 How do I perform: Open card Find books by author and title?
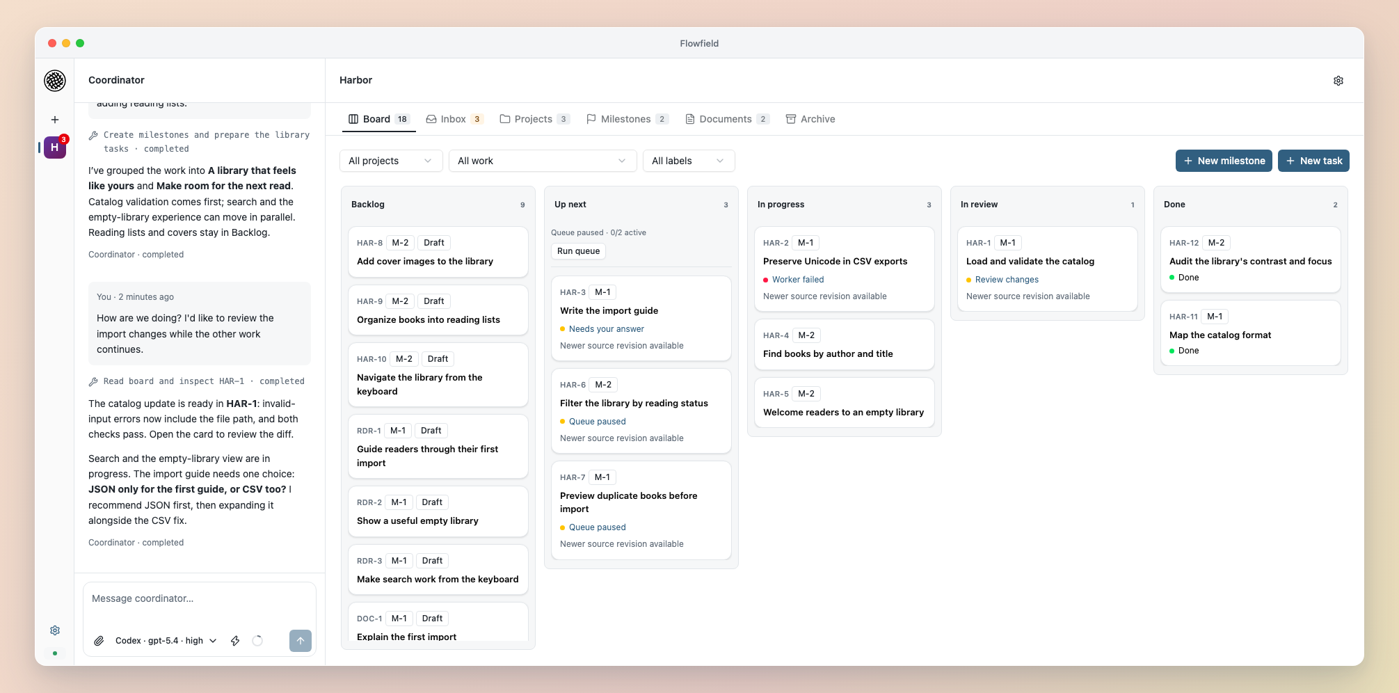(x=845, y=344)
